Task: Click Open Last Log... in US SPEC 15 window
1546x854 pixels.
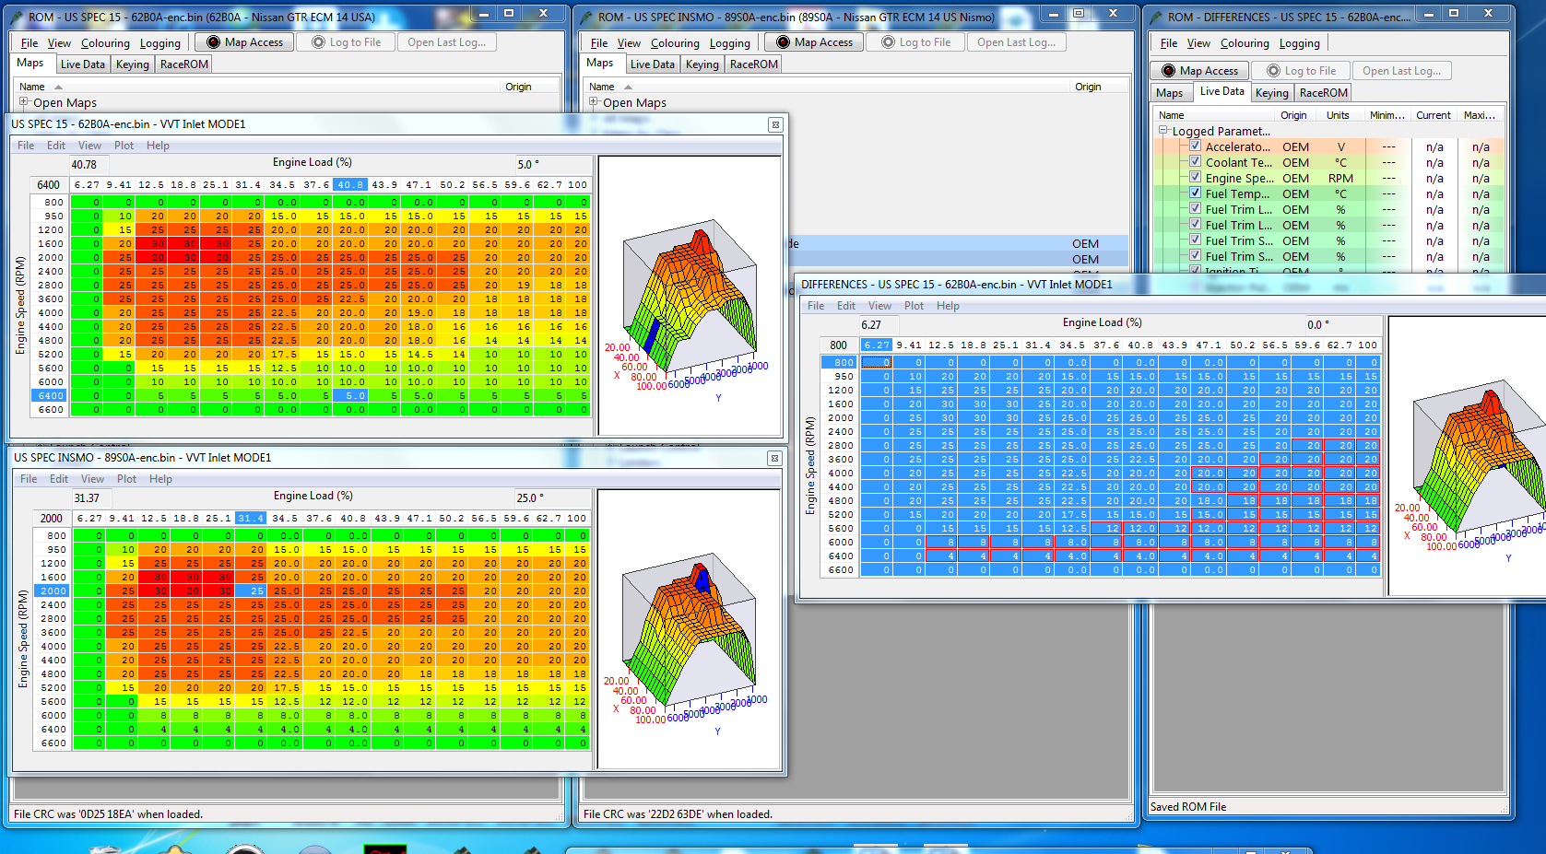Action: pos(446,42)
